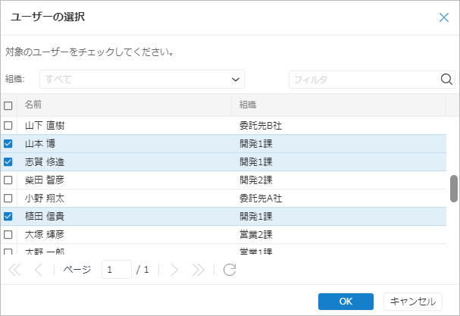Jump to last page using double-right arrow

[x=198, y=270]
